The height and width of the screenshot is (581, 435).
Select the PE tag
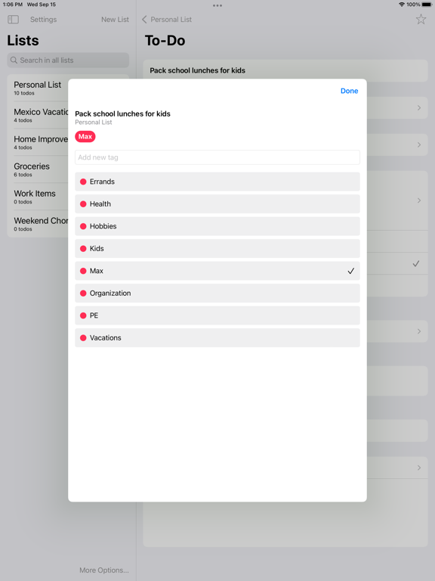(x=217, y=315)
